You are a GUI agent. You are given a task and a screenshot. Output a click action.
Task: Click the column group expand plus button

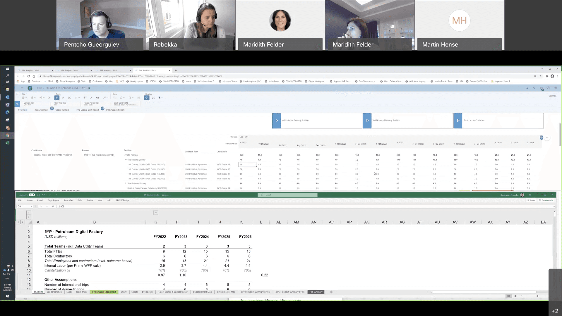tap(156, 213)
